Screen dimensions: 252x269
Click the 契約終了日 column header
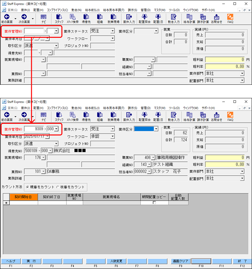(x=52, y=197)
